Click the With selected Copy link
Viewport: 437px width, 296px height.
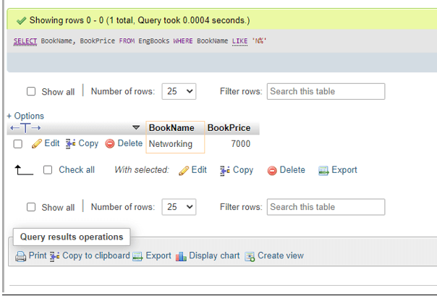(x=243, y=170)
